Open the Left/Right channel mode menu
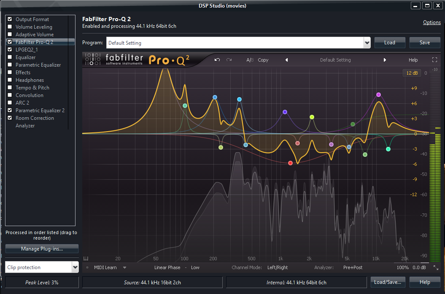This screenshot has width=445, height=294. click(x=278, y=267)
